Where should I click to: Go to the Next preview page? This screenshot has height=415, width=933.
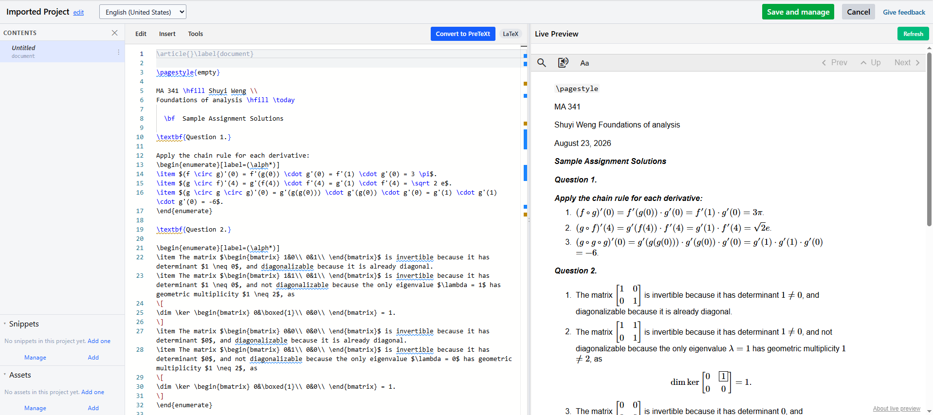click(907, 63)
